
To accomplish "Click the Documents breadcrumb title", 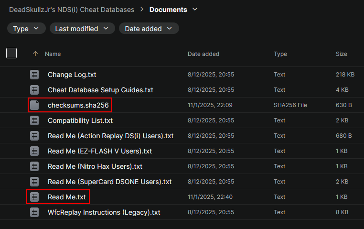I will pos(168,10).
